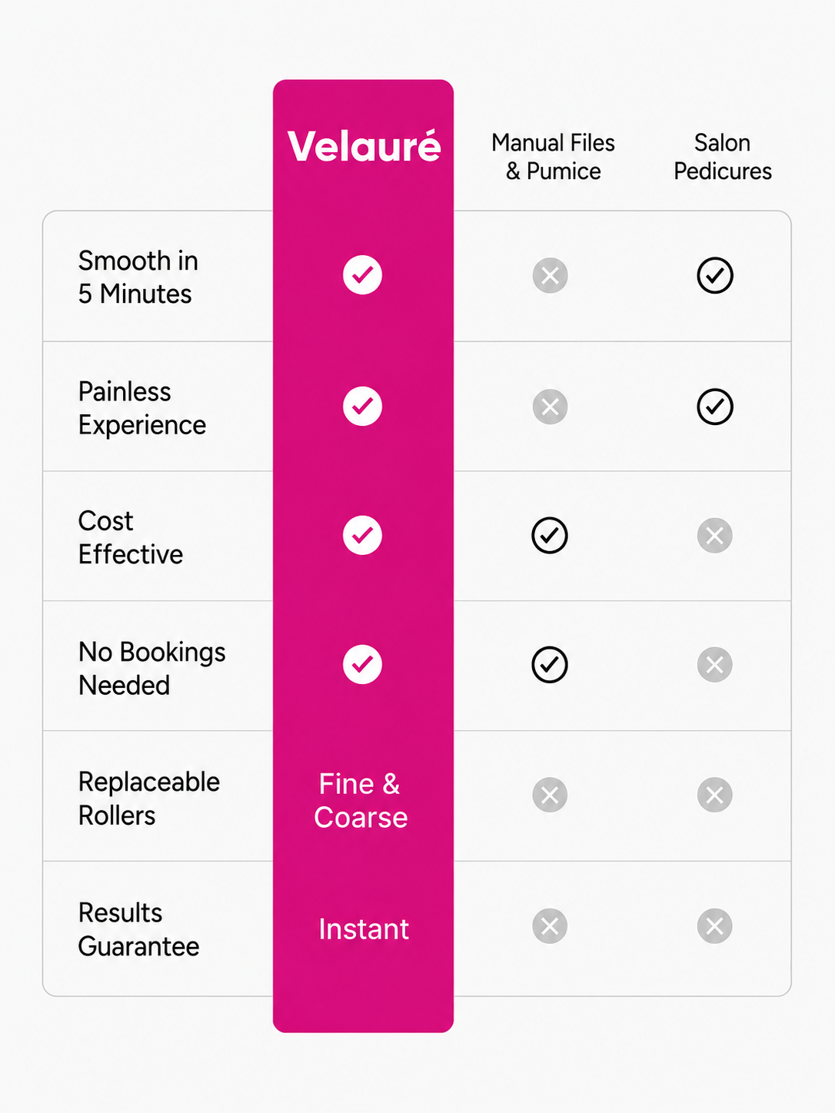Click the Manual Files & Pumice column header

tap(554, 157)
